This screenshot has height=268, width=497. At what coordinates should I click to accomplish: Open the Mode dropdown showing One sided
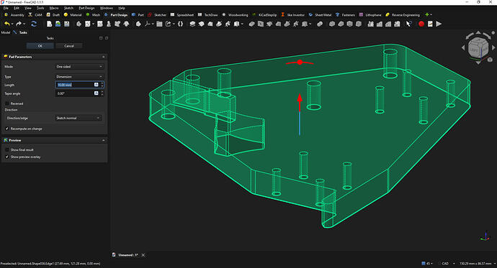[x=79, y=67]
